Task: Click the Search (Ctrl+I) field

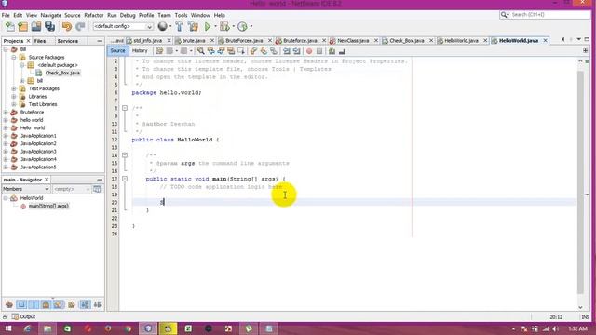Action: pos(545,15)
